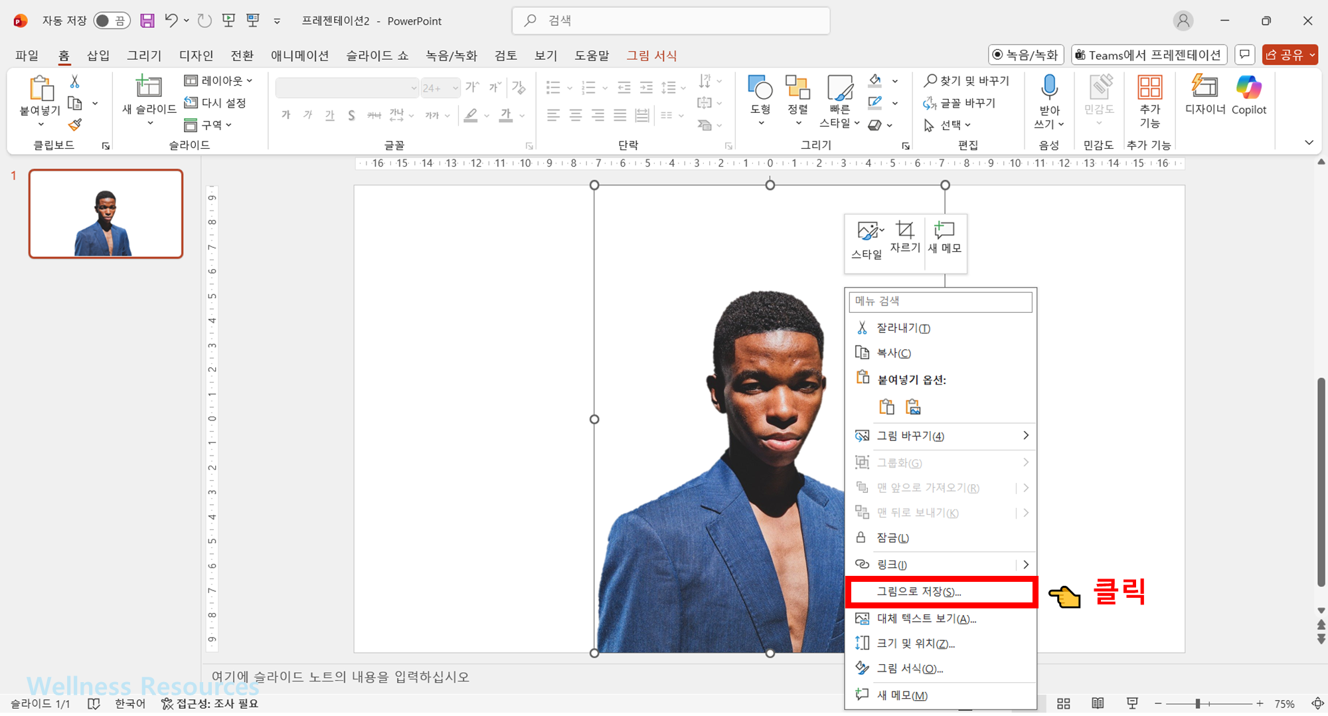Toggle strikethrough formatting in font group
1328x716 pixels.
pos(374,115)
